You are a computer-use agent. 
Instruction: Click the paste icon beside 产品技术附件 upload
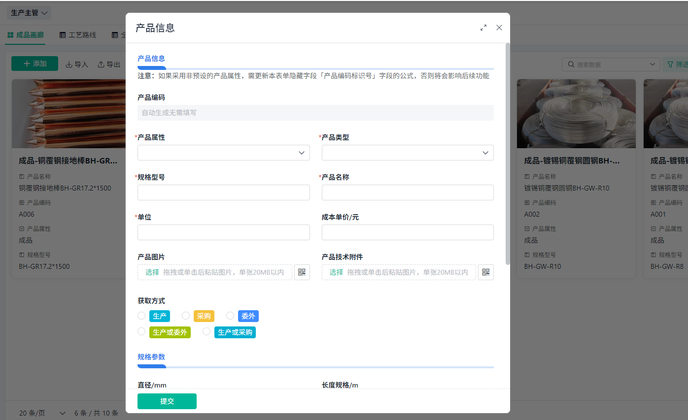coord(486,272)
